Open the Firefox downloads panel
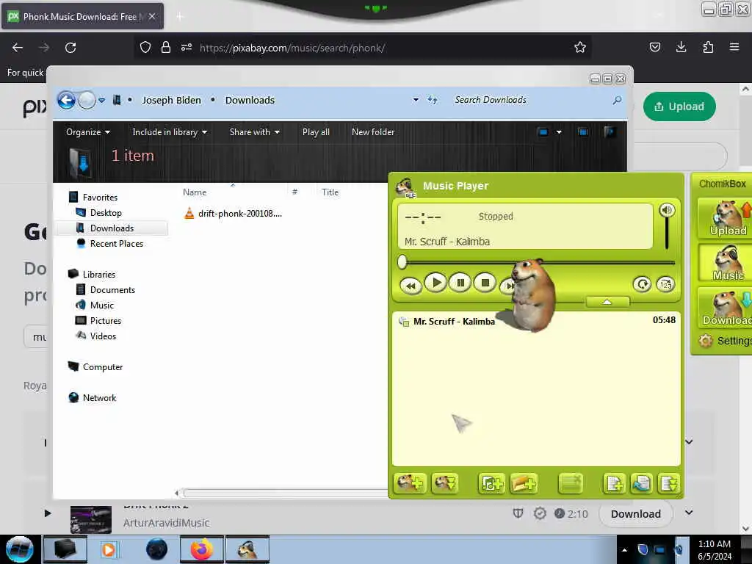The height and width of the screenshot is (564, 752). pos(681,47)
